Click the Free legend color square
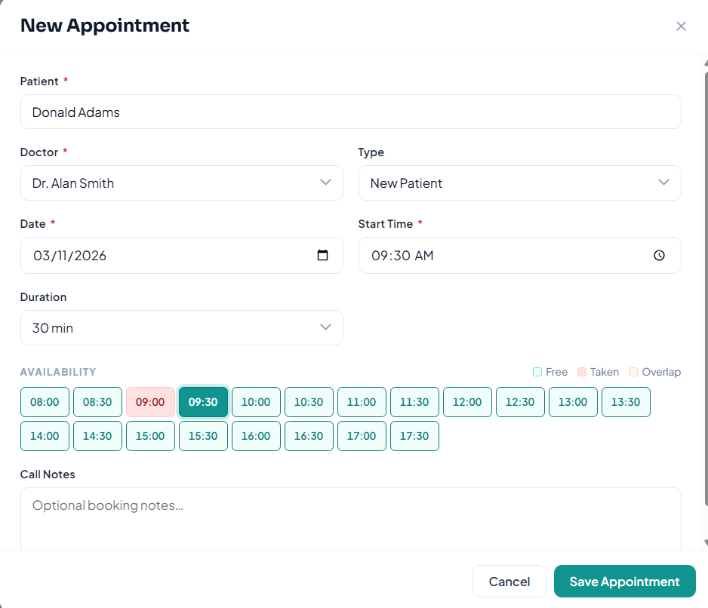Screen dimensions: 708x608 (537, 372)
